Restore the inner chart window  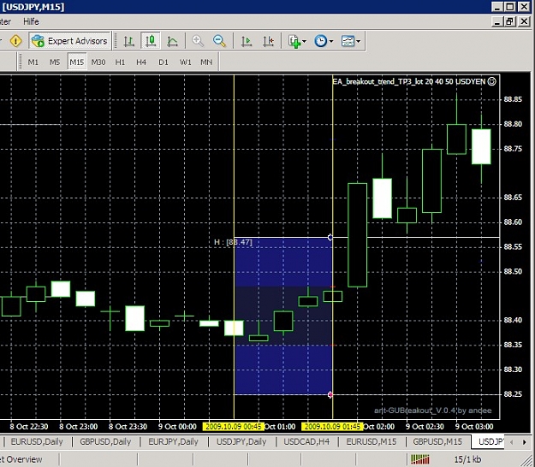pyautogui.click(x=510, y=22)
